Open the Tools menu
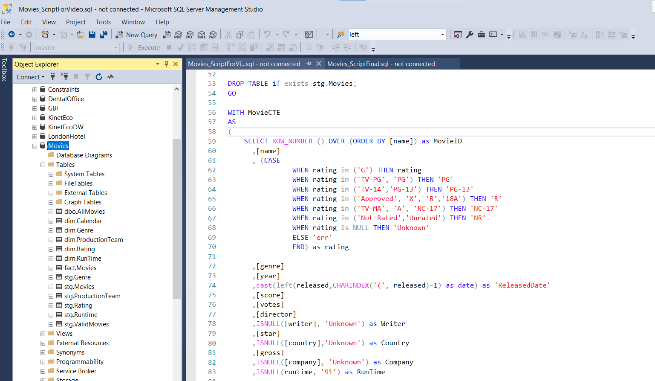 (x=103, y=22)
